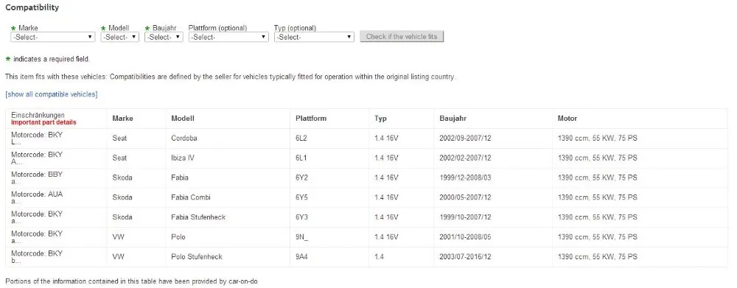Click the Fabia Combi model cell
The height and width of the screenshot is (288, 737).
point(191,197)
